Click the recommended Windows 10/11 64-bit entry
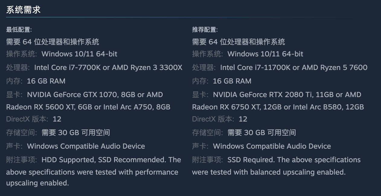 tap(265, 54)
